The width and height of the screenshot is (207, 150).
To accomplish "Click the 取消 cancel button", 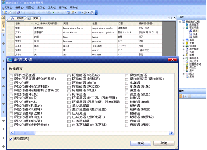I will tap(164, 143).
